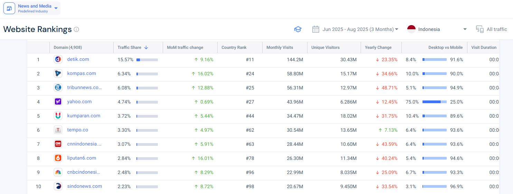The width and height of the screenshot is (513, 194).
Task: Click the sindonews.com favicon
Action: (x=58, y=186)
